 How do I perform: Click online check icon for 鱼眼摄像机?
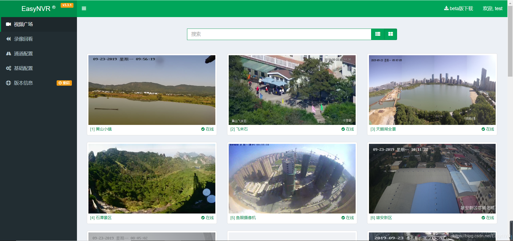(343, 218)
